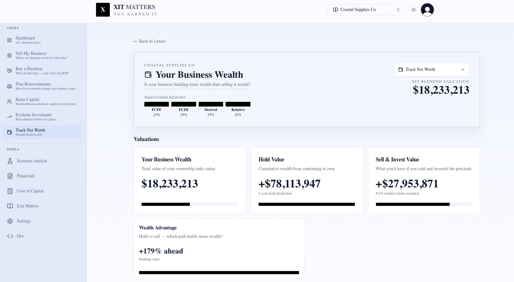
Task: Click the Equal-weighted full picture label
Action: click(165, 97)
